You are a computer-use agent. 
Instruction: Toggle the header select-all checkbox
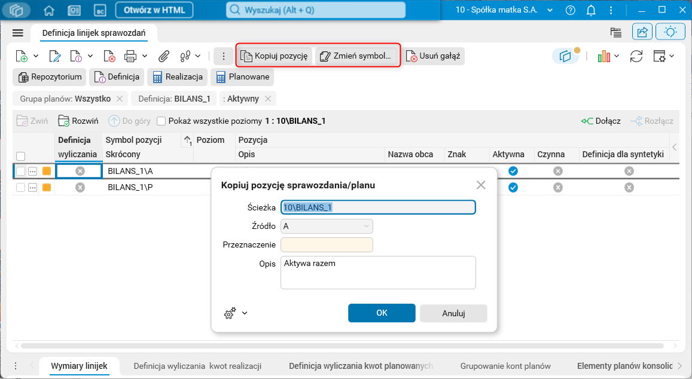click(x=20, y=156)
